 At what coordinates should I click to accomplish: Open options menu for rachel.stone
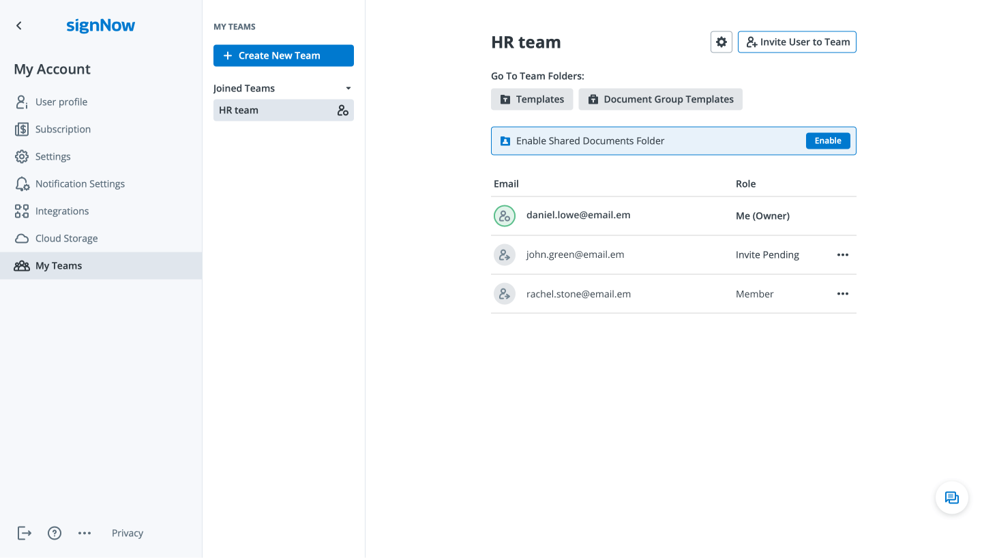pyautogui.click(x=842, y=294)
